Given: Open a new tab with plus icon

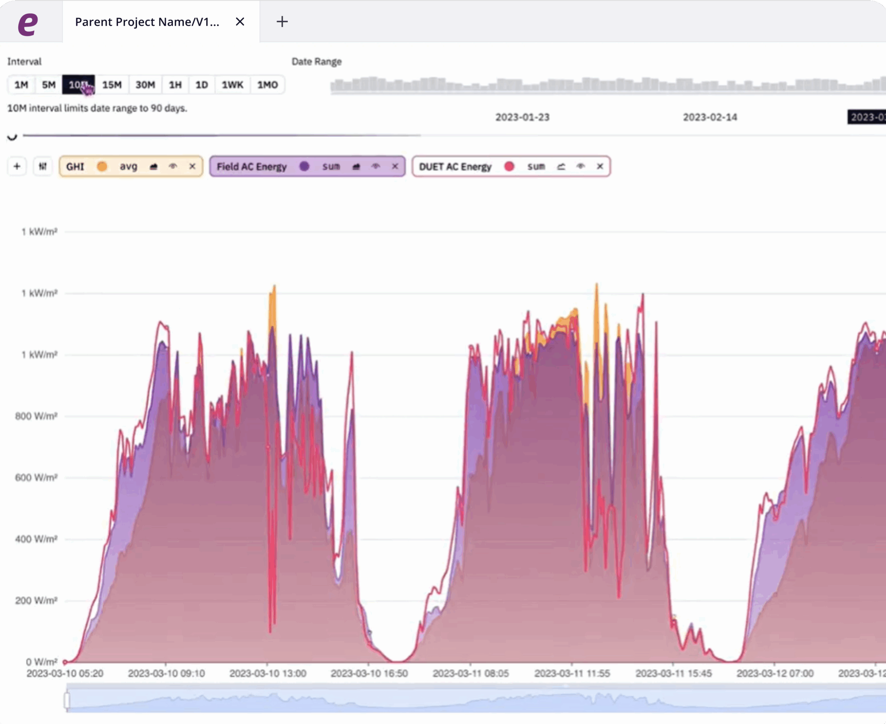Looking at the screenshot, I should coord(282,22).
